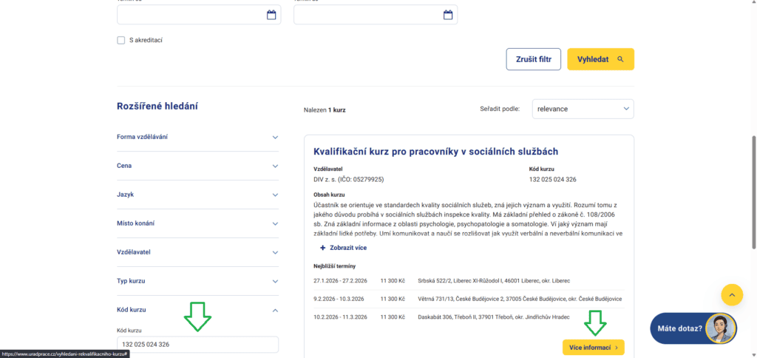Click the scroll-to-top arrow button
The height and width of the screenshot is (358, 757).
pyautogui.click(x=732, y=294)
